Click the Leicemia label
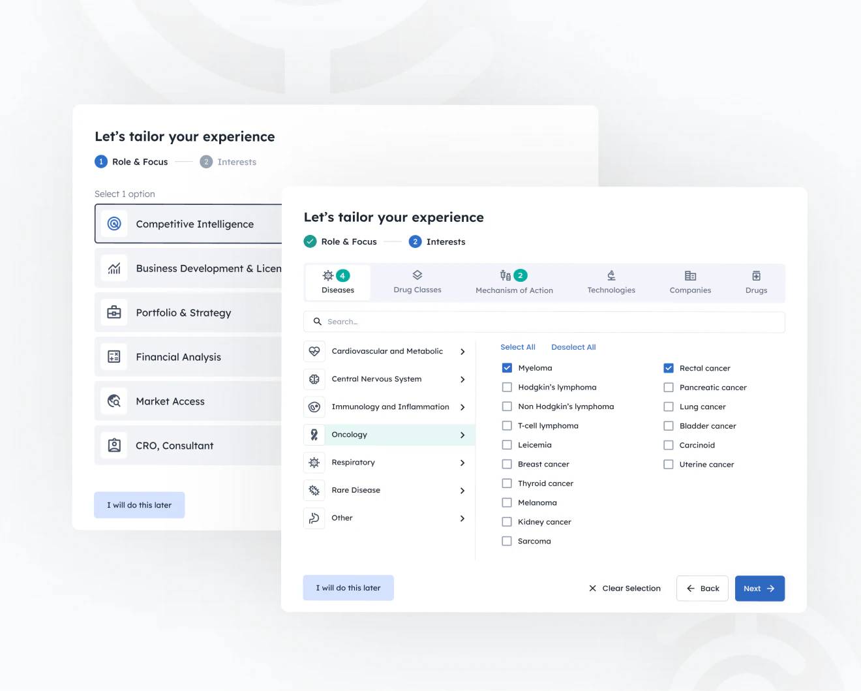 [535, 445]
